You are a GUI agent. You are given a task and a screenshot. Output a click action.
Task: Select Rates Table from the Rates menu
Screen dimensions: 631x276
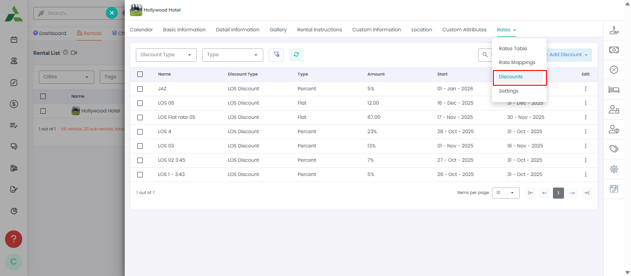tap(513, 48)
